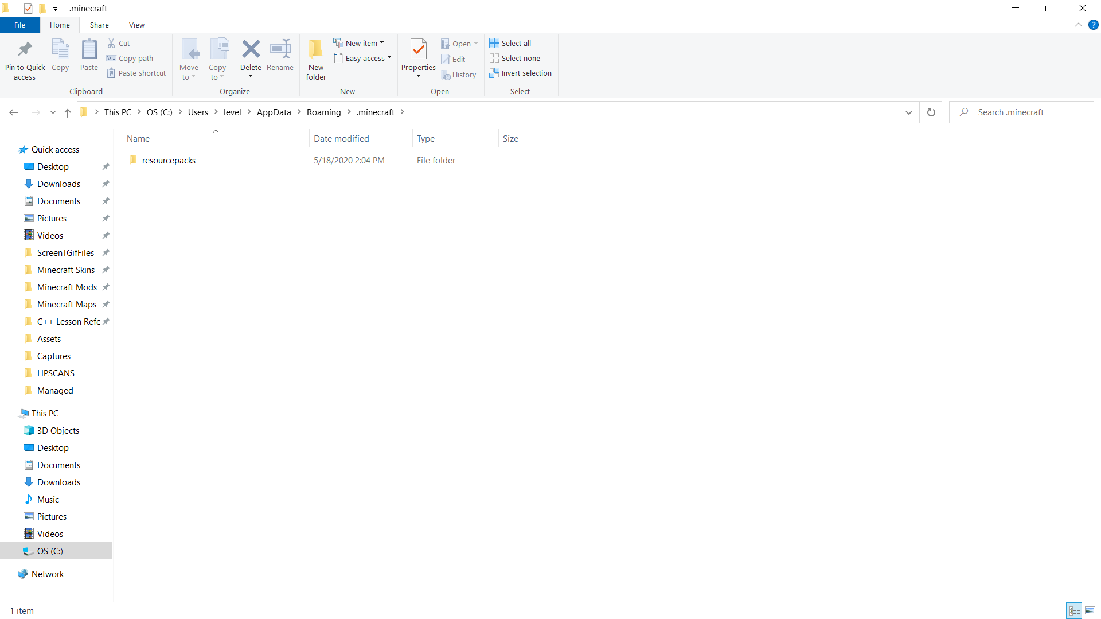Click Select none in the ribbon
This screenshot has height=619, width=1101.
(x=515, y=58)
